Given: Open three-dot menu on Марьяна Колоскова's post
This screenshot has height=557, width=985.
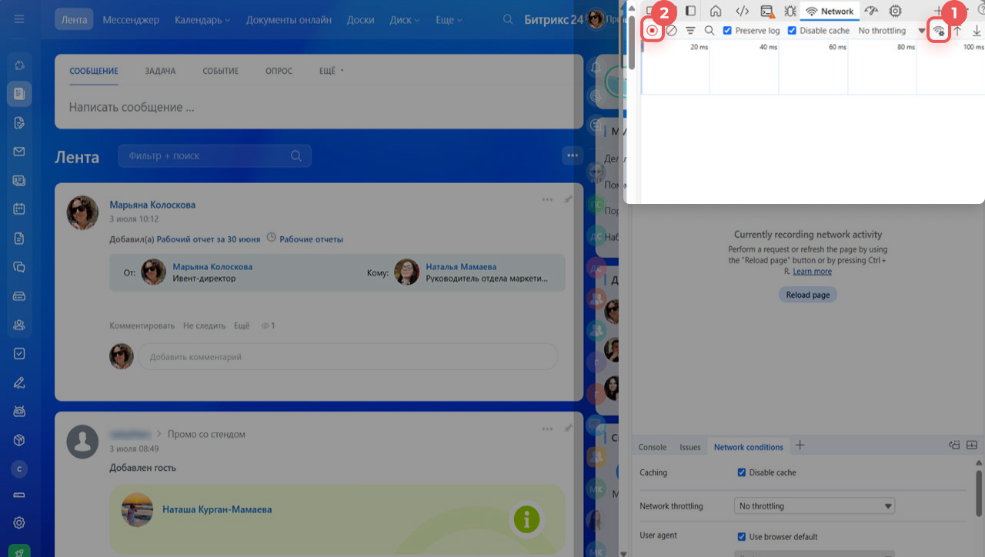Looking at the screenshot, I should click(547, 200).
